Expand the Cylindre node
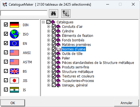Screen dimensions: 140x107 (x=48, y=31)
